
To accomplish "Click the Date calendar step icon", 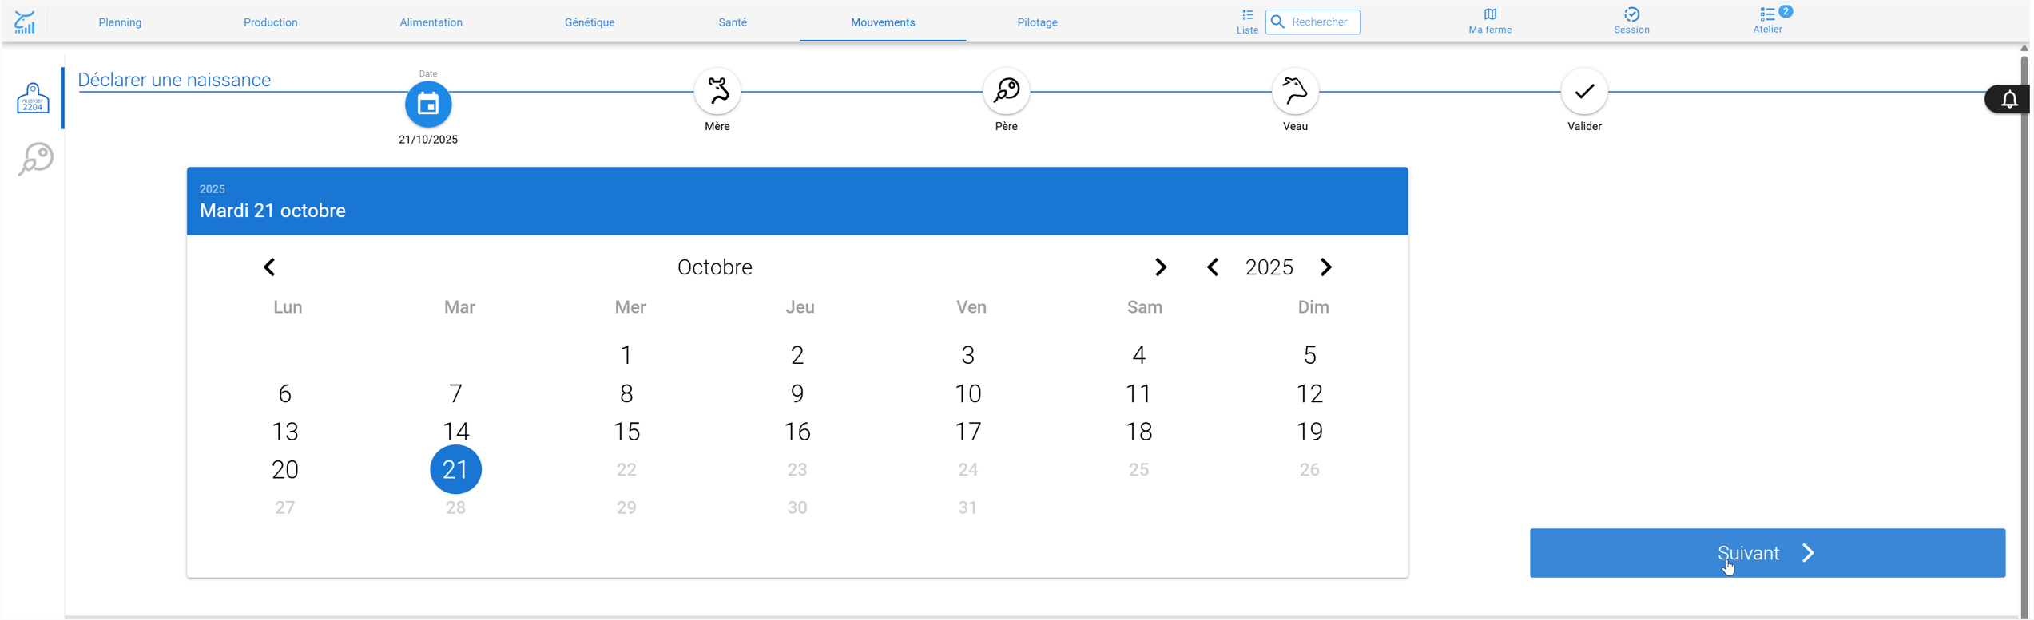I will click(x=429, y=104).
